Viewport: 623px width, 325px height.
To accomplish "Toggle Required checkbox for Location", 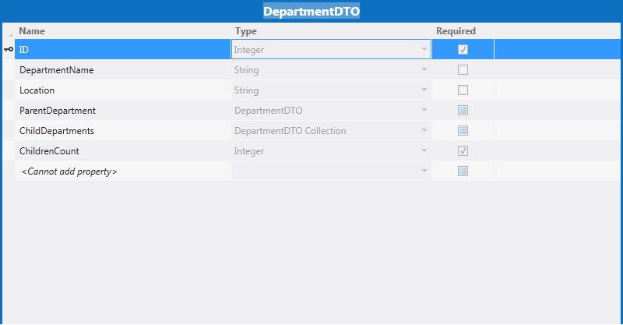I will pos(463,90).
